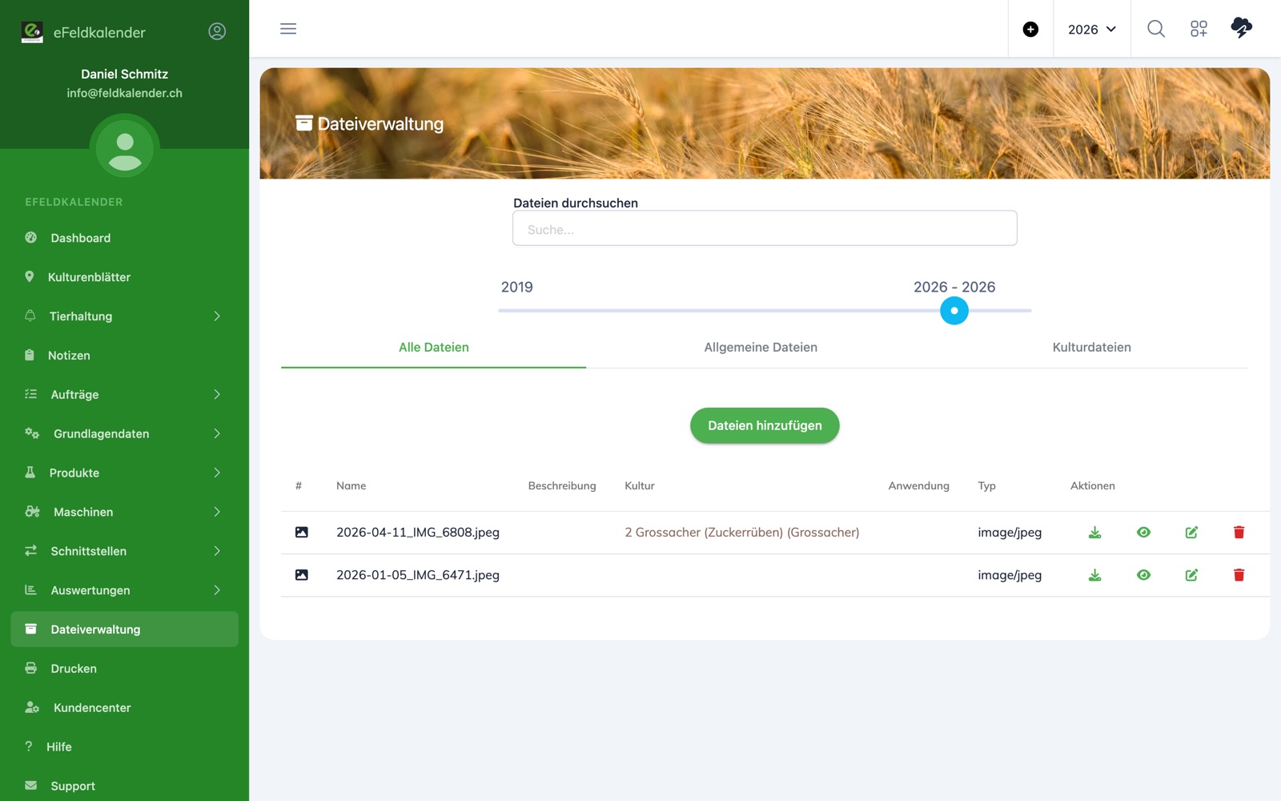The image size is (1281, 801).
Task: Click the weather storm cloud icon
Action: tap(1241, 28)
